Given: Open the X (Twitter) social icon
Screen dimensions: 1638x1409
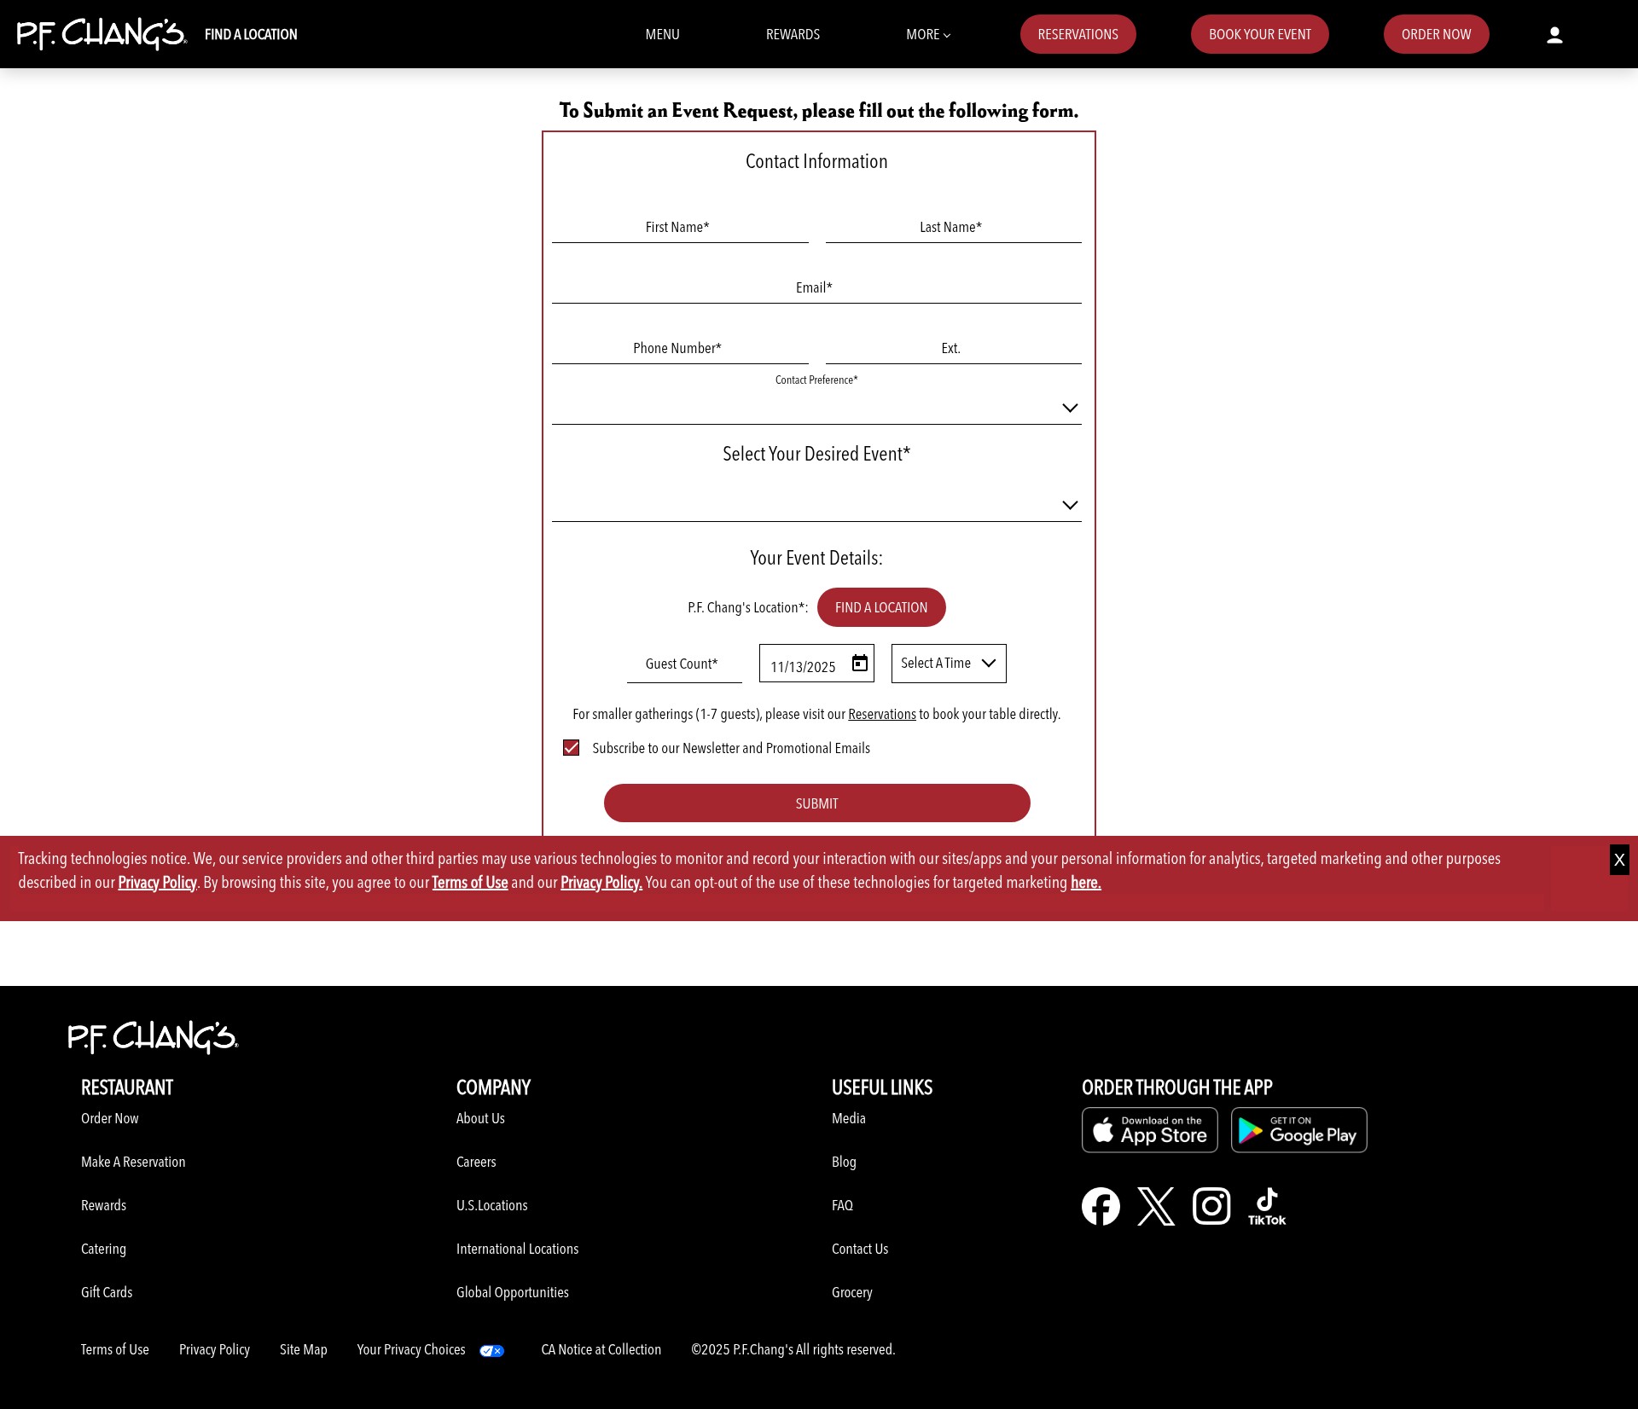Looking at the screenshot, I should (x=1156, y=1206).
